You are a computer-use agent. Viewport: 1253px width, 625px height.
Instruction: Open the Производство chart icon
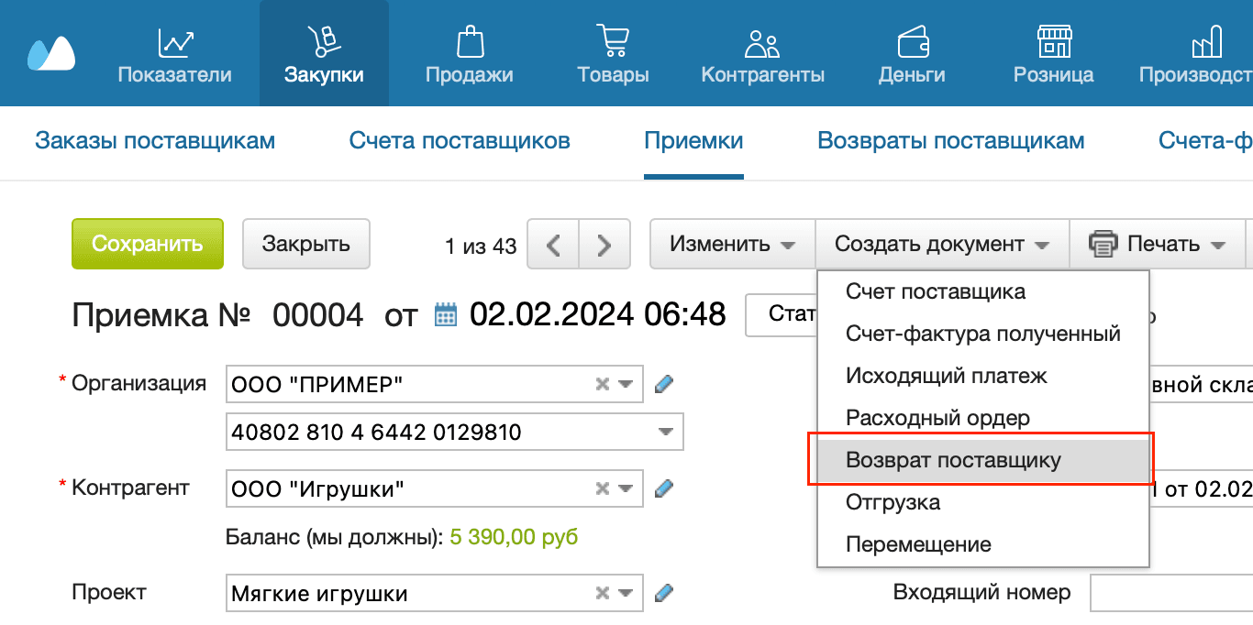tap(1206, 41)
